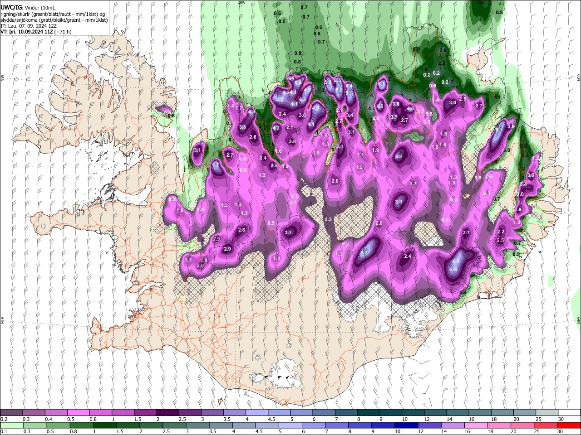Click the "14" label on the upper sleet/snow scale

(449, 419)
